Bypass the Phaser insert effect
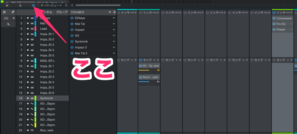Viewport: 297px width, 134px height. 274,30
